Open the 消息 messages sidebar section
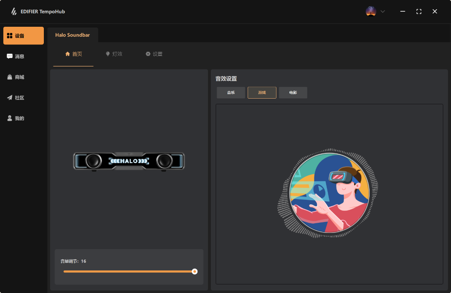This screenshot has width=451, height=293. click(x=23, y=56)
